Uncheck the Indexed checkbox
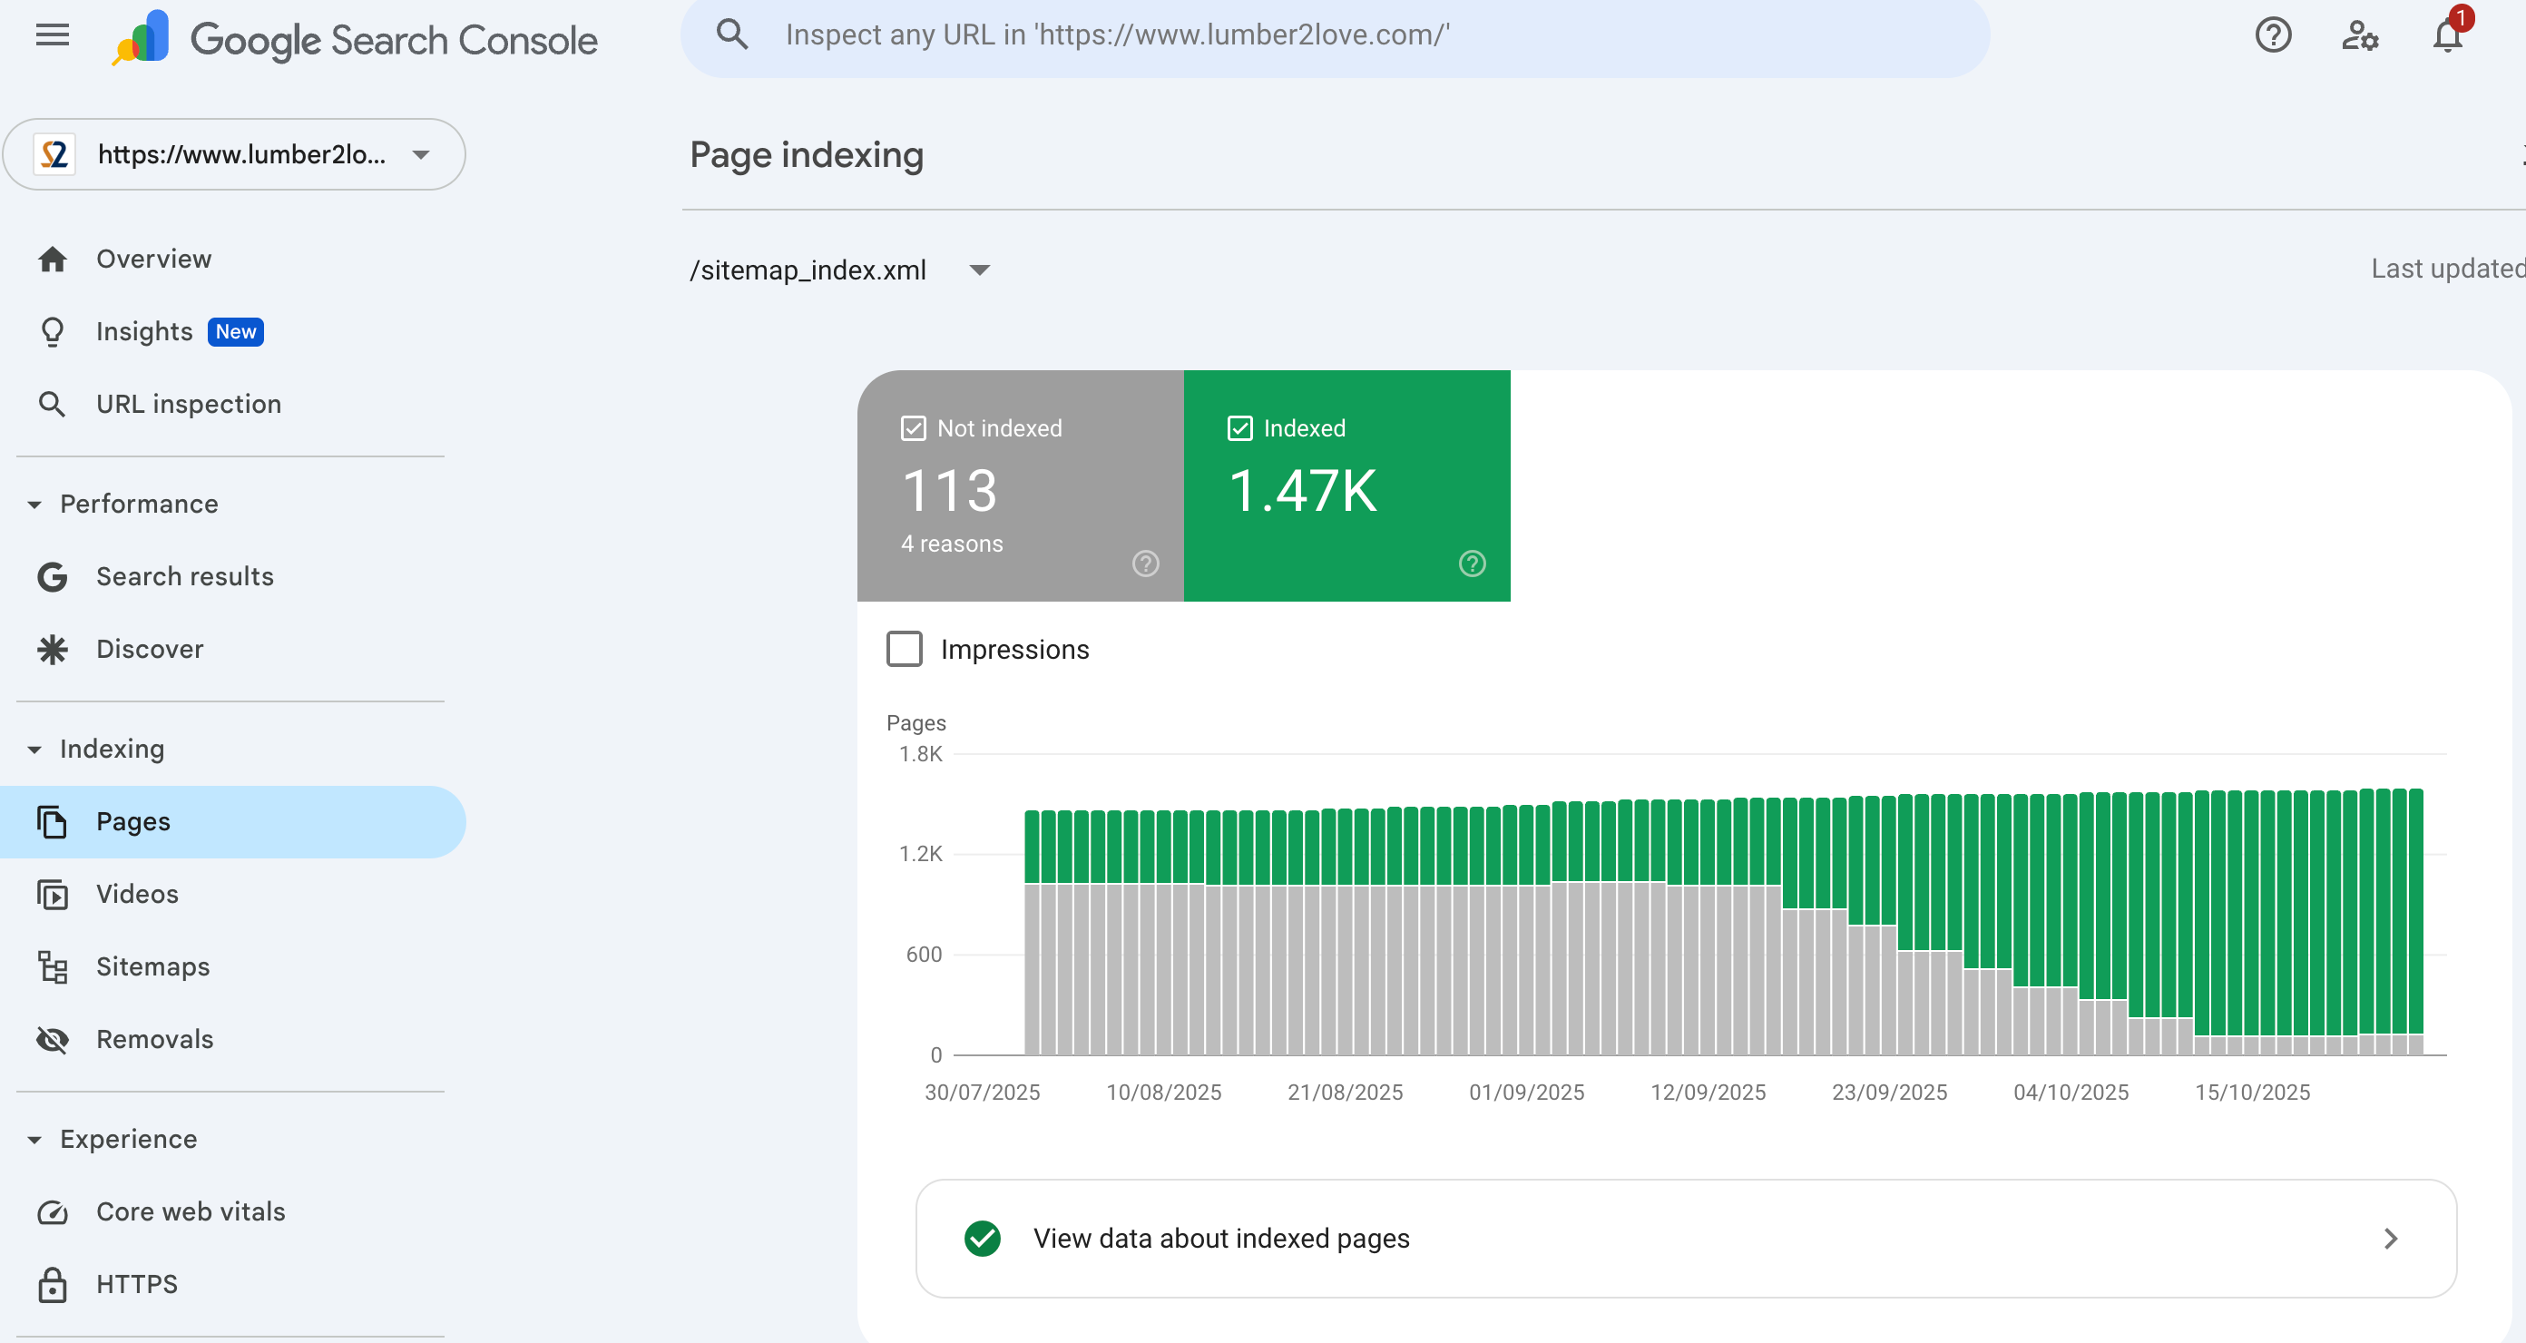 pyautogui.click(x=1239, y=427)
